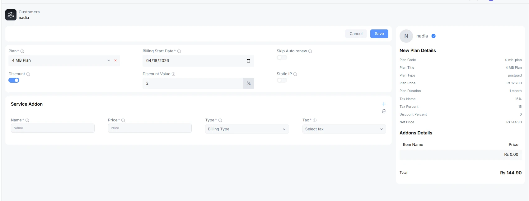The width and height of the screenshot is (529, 201).
Task: Click the addon Type info icon
Action: pos(220,120)
